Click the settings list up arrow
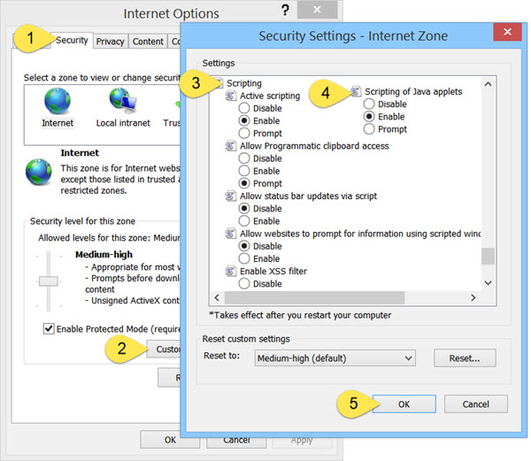Image resolution: width=531 pixels, height=461 pixels. click(488, 84)
